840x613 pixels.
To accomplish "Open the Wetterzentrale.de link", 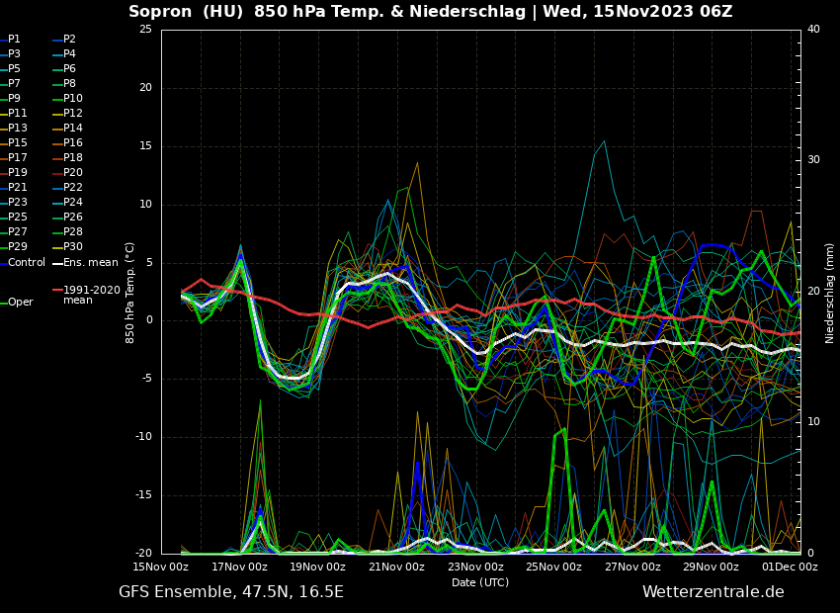I will tap(713, 592).
